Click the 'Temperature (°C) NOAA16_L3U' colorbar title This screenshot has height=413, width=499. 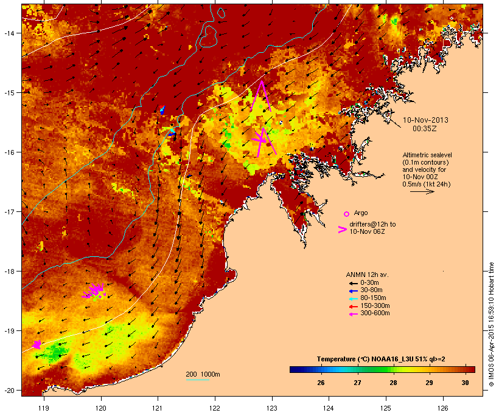[365, 360]
